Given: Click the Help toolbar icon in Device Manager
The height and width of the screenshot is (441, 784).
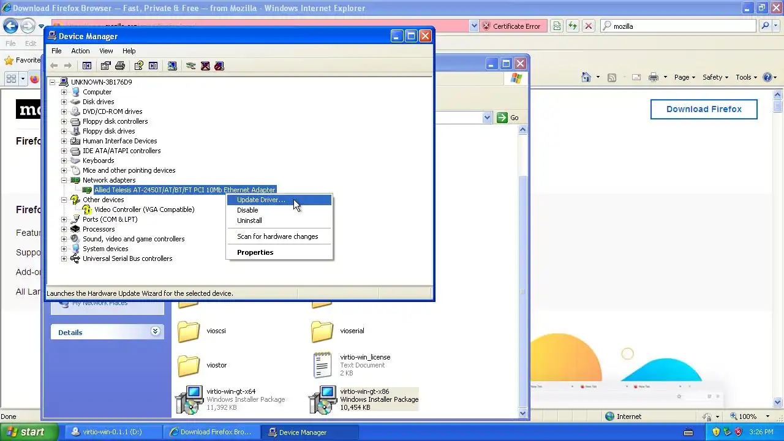Looking at the screenshot, I should coord(139,66).
